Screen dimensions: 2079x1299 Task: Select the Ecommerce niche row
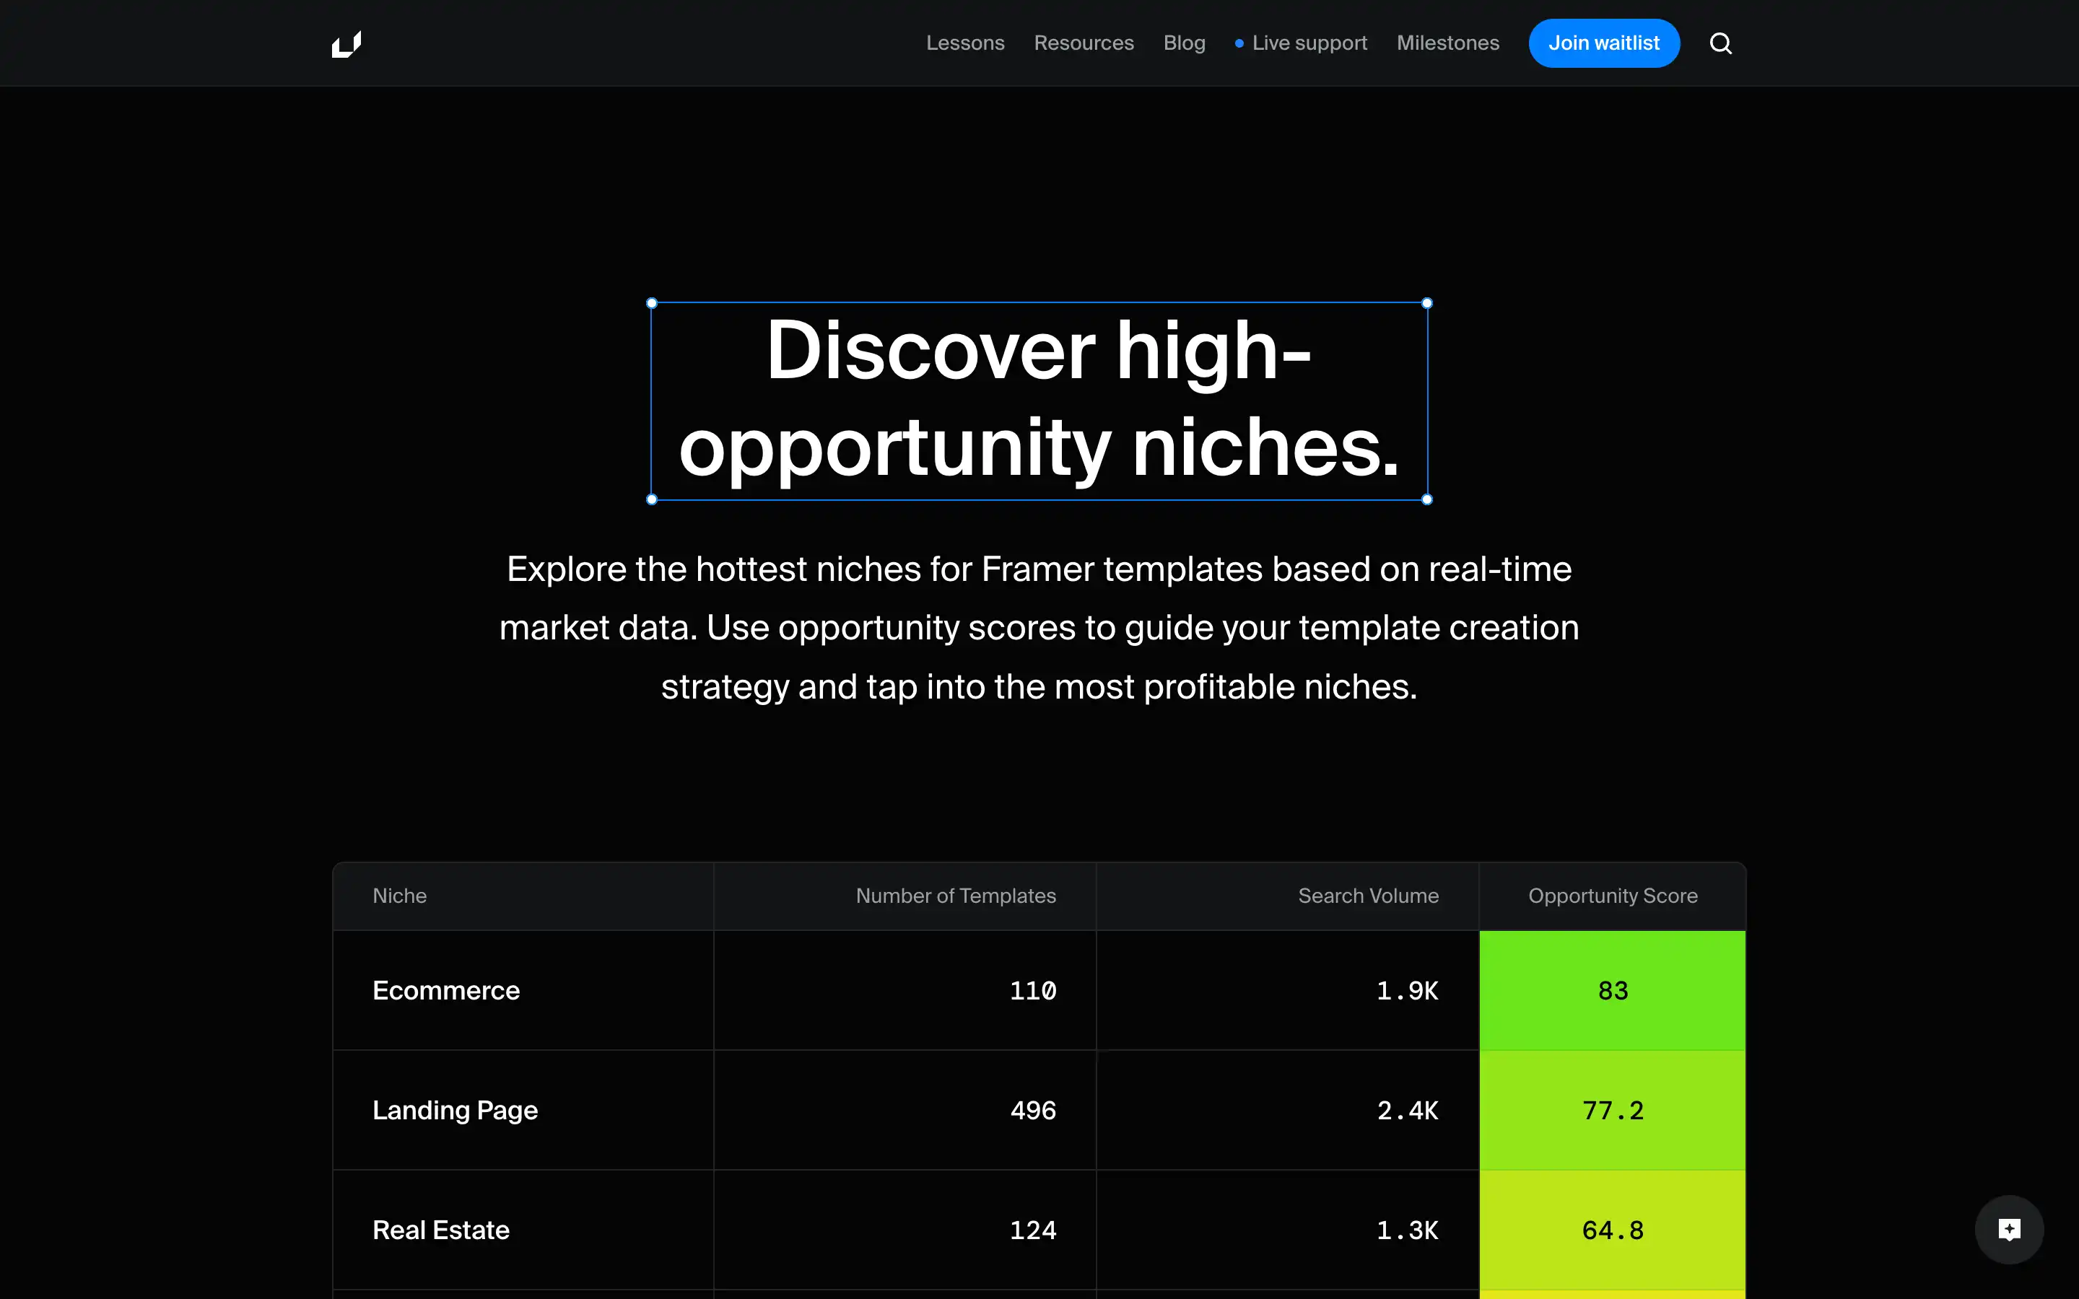tap(1039, 991)
